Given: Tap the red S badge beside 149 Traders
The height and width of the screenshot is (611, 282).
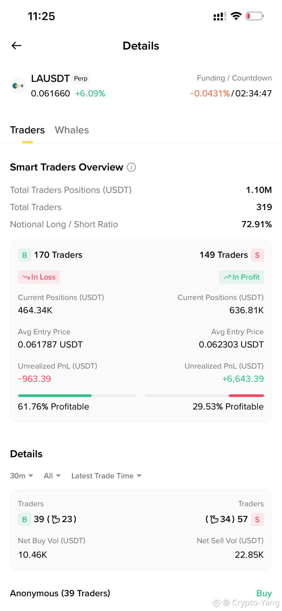Looking at the screenshot, I should pyautogui.click(x=257, y=255).
